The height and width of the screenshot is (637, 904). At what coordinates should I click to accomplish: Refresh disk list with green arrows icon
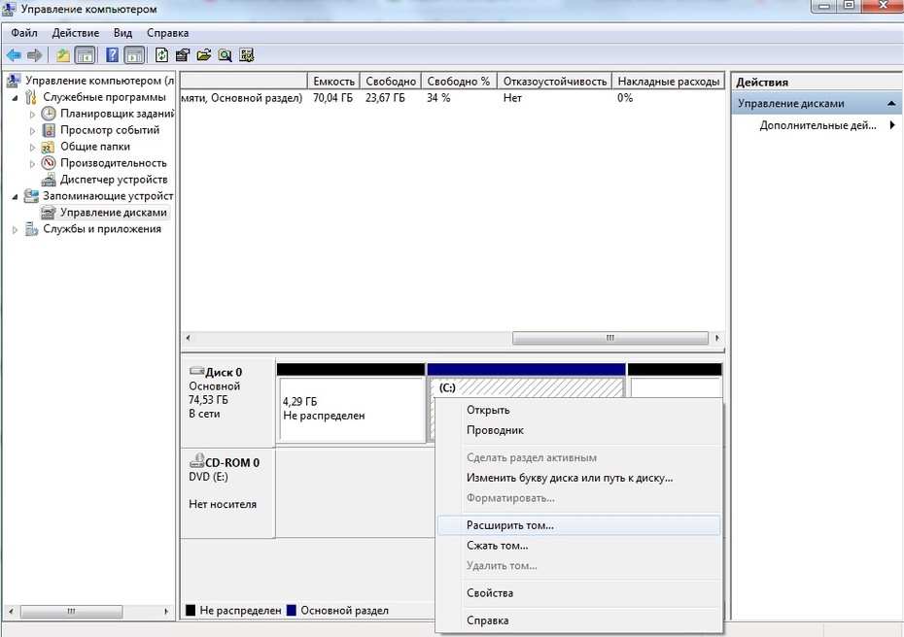[162, 55]
